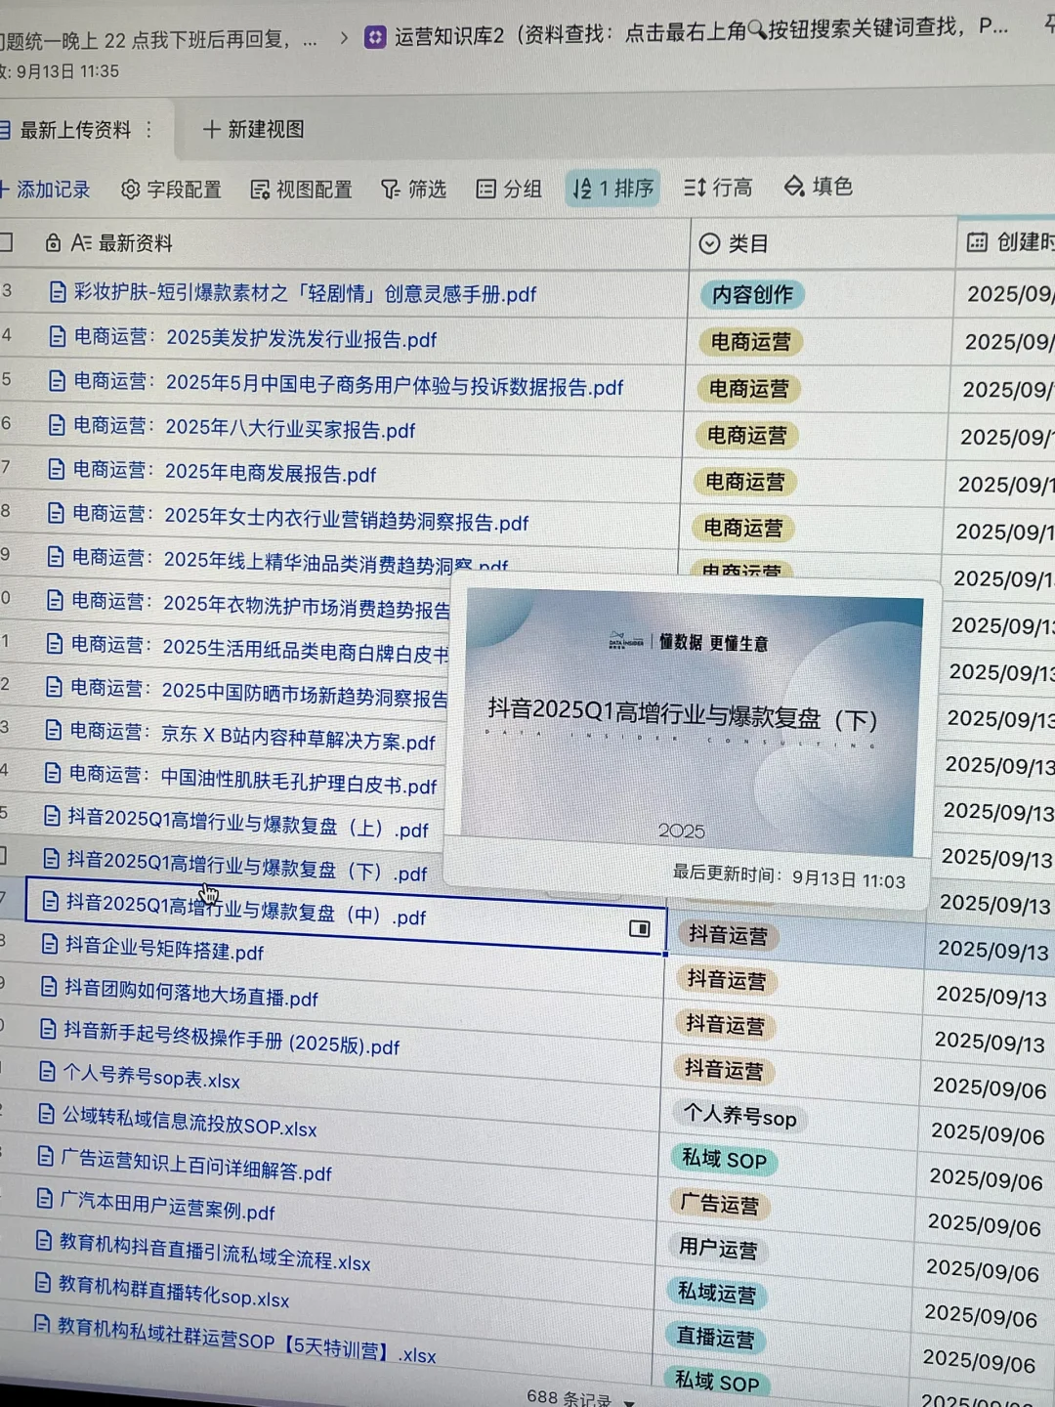This screenshot has width=1055, height=1407.
Task: Open the 分组 grouping tool
Action: [509, 189]
